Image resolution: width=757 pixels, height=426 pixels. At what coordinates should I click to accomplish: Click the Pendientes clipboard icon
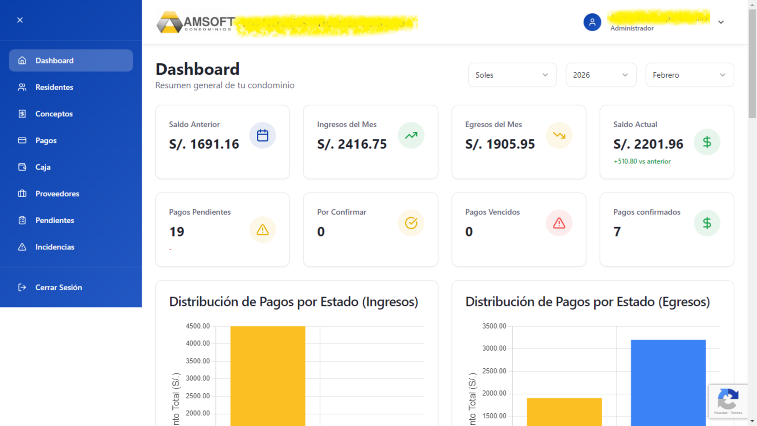(22, 220)
